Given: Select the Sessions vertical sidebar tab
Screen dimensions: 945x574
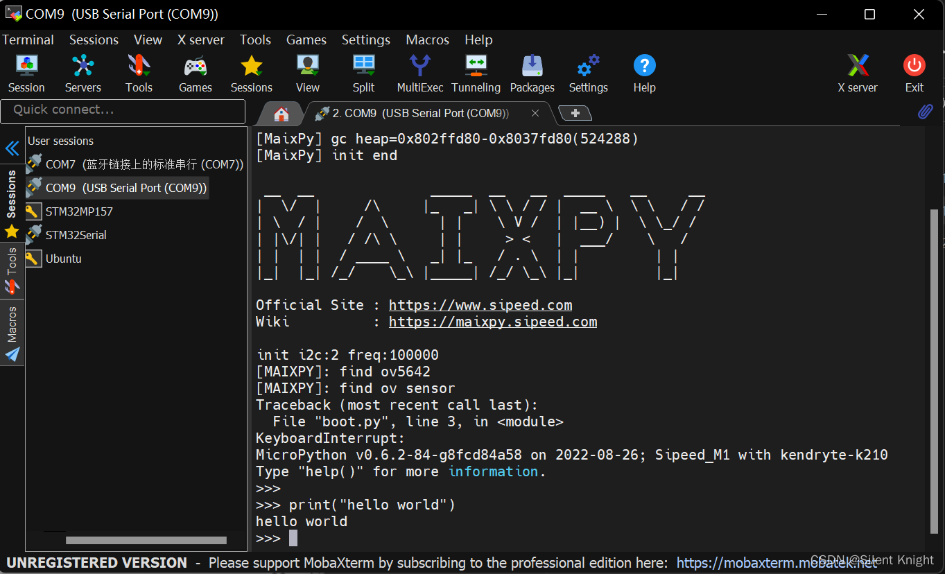Looking at the screenshot, I should [12, 203].
